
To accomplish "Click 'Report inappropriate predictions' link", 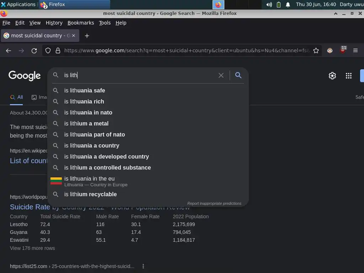I will tap(214, 203).
